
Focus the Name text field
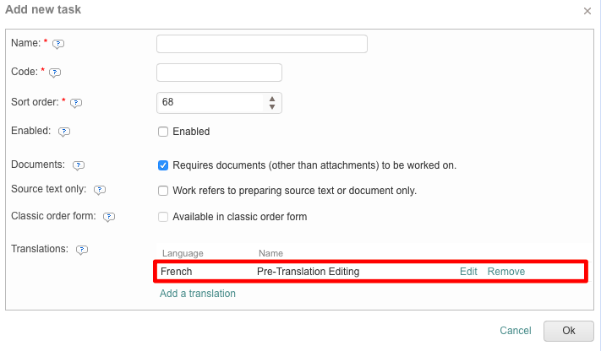pyautogui.click(x=262, y=44)
